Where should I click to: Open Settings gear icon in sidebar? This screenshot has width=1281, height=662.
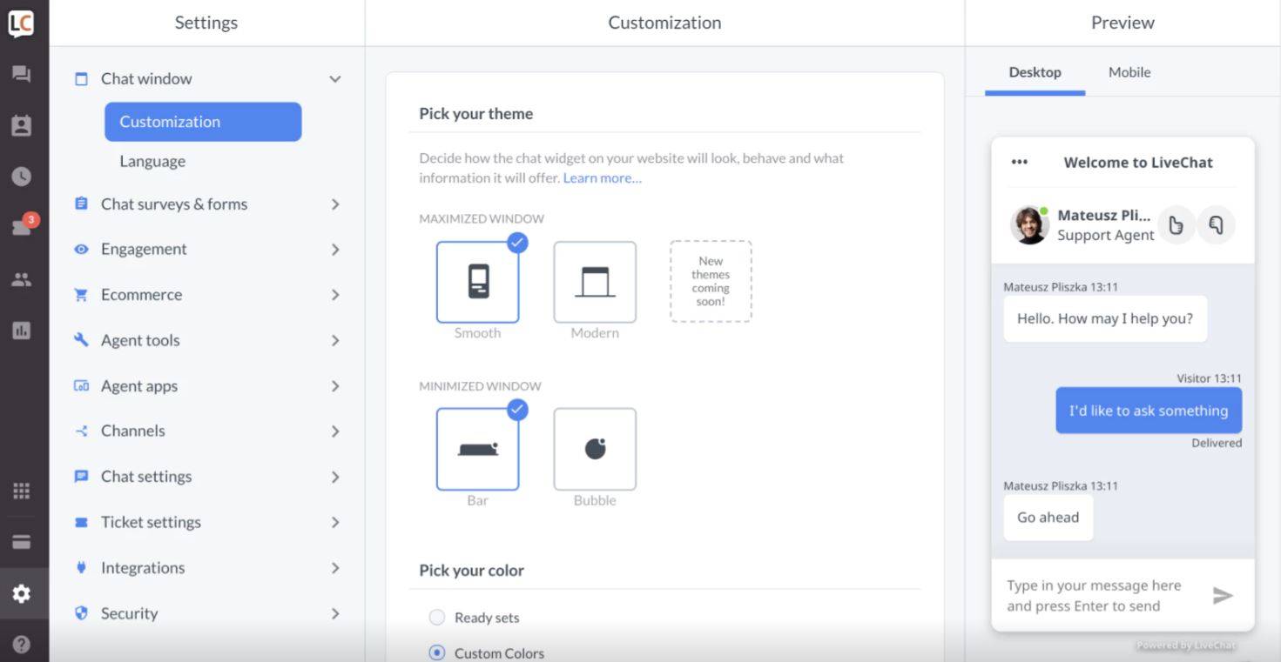point(21,594)
